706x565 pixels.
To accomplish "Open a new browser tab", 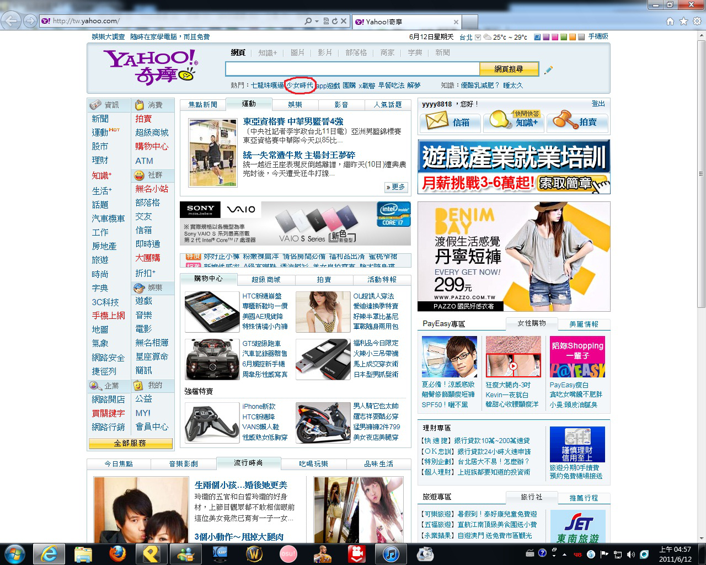I will point(469,22).
